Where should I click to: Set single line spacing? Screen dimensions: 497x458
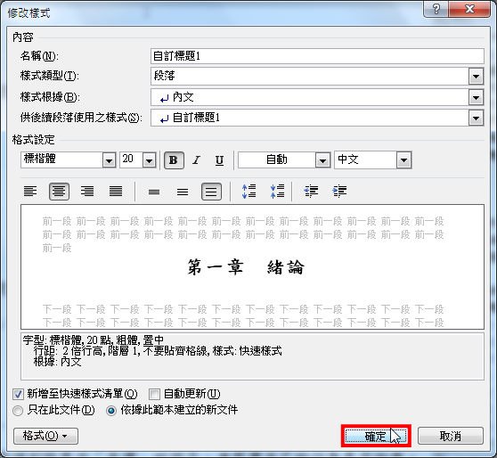(154, 192)
